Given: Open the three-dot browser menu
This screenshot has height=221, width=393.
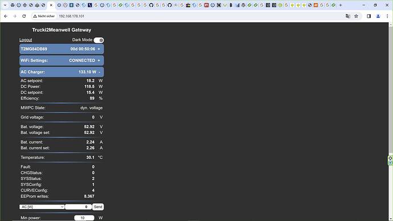Looking at the screenshot, I should tap(387, 16).
